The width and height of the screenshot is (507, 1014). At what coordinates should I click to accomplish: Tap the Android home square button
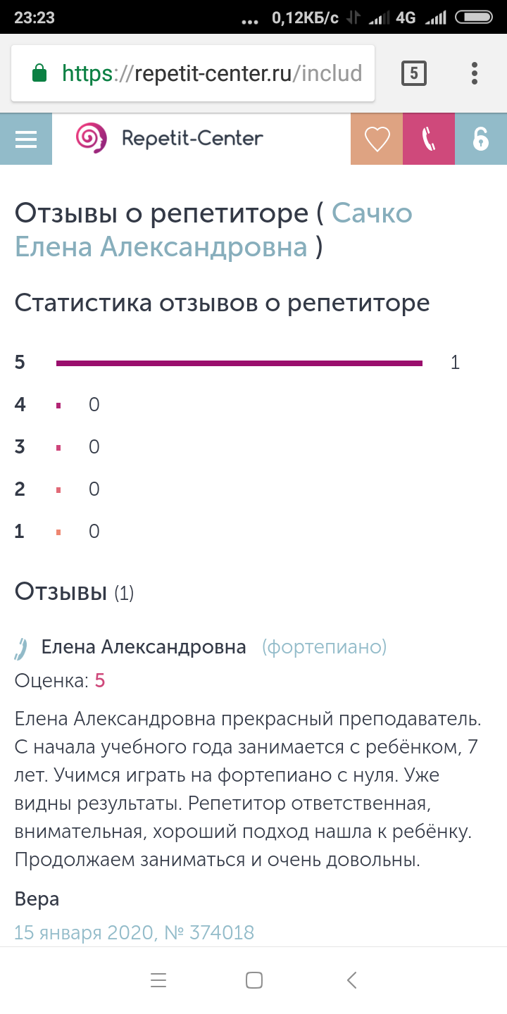(254, 980)
